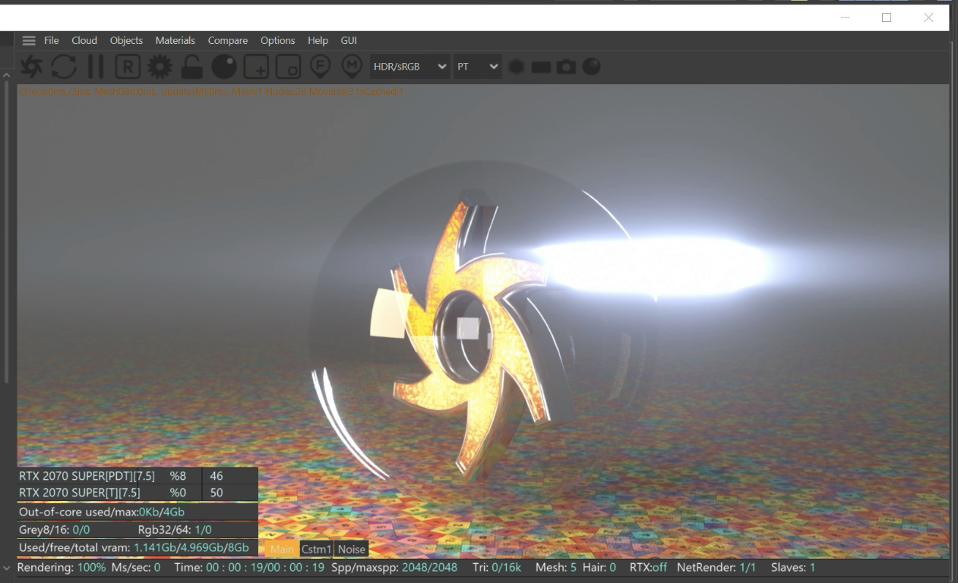Click the Out-of-core used/max 0Kb/4Gb text
The image size is (958, 583).
pyautogui.click(x=102, y=512)
